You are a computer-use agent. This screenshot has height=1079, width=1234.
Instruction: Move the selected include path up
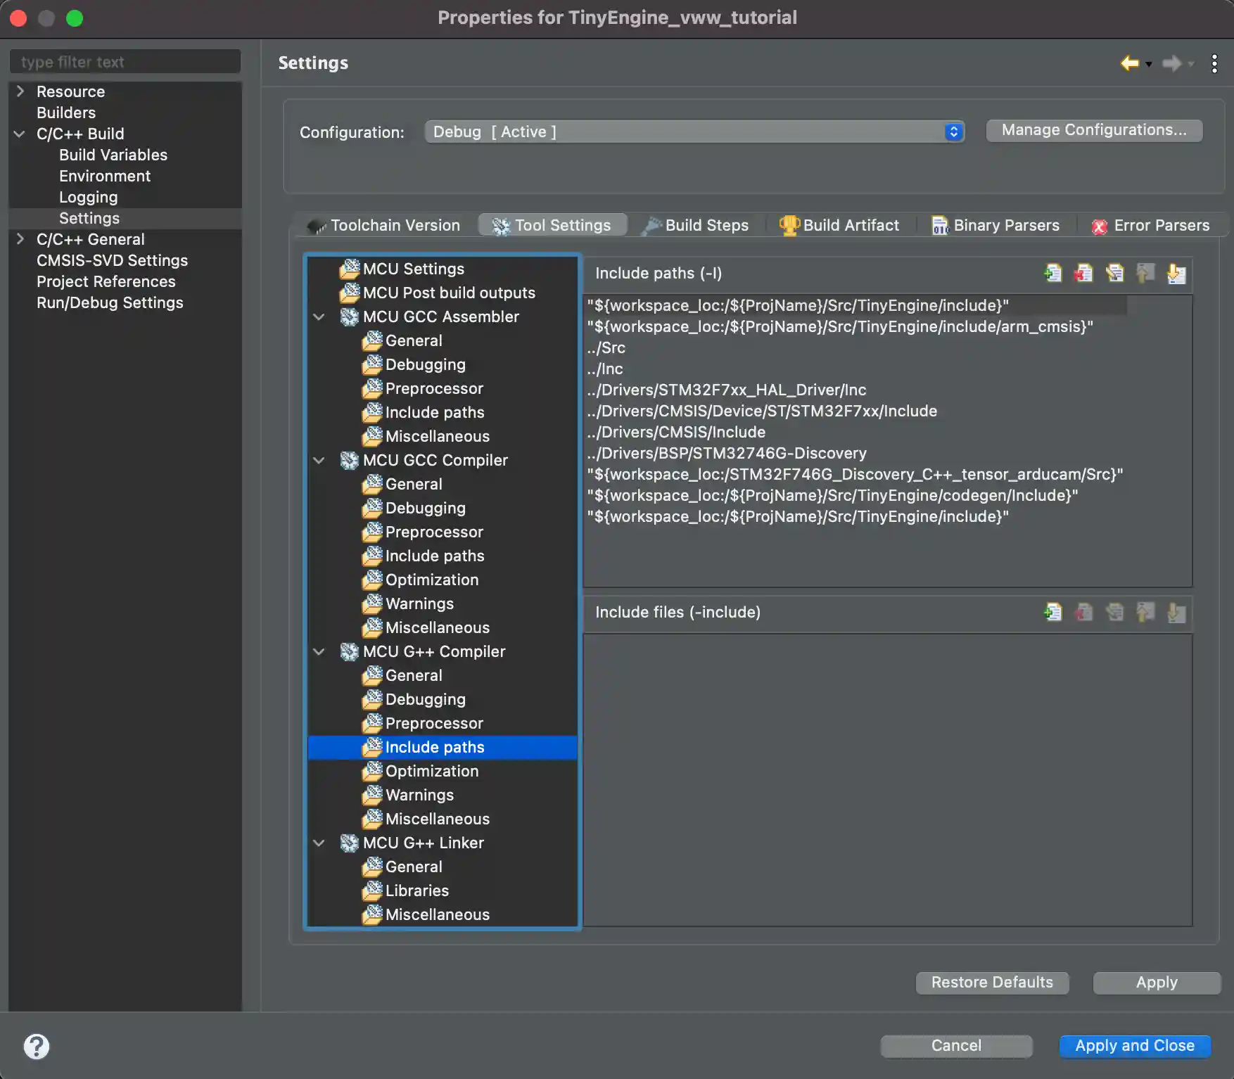1145,274
